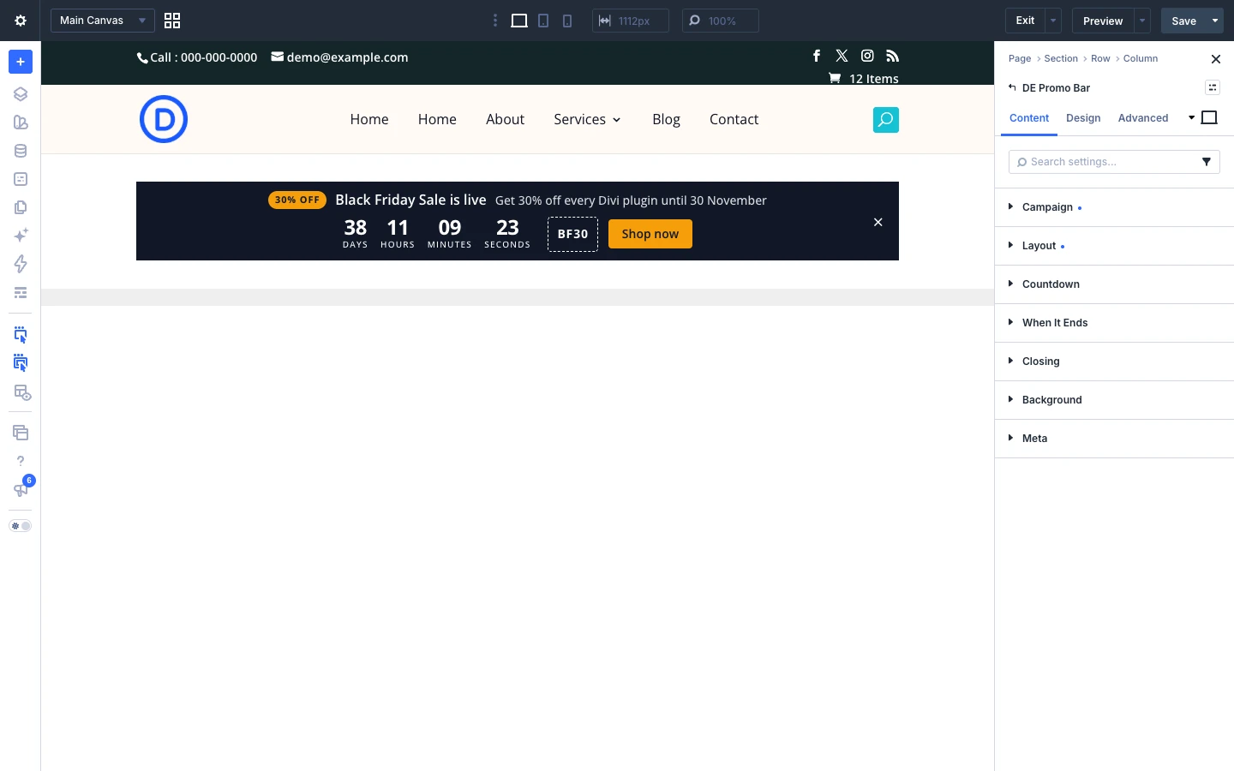Image resolution: width=1234 pixels, height=771 pixels.
Task: Open the database-style sidebar icon
Action: (x=21, y=151)
